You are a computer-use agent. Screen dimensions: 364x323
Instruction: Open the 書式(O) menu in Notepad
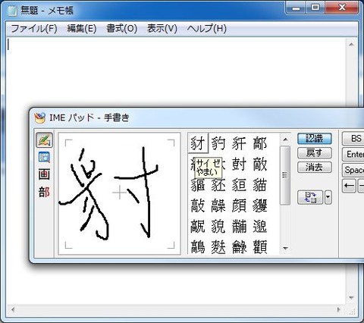click(121, 29)
